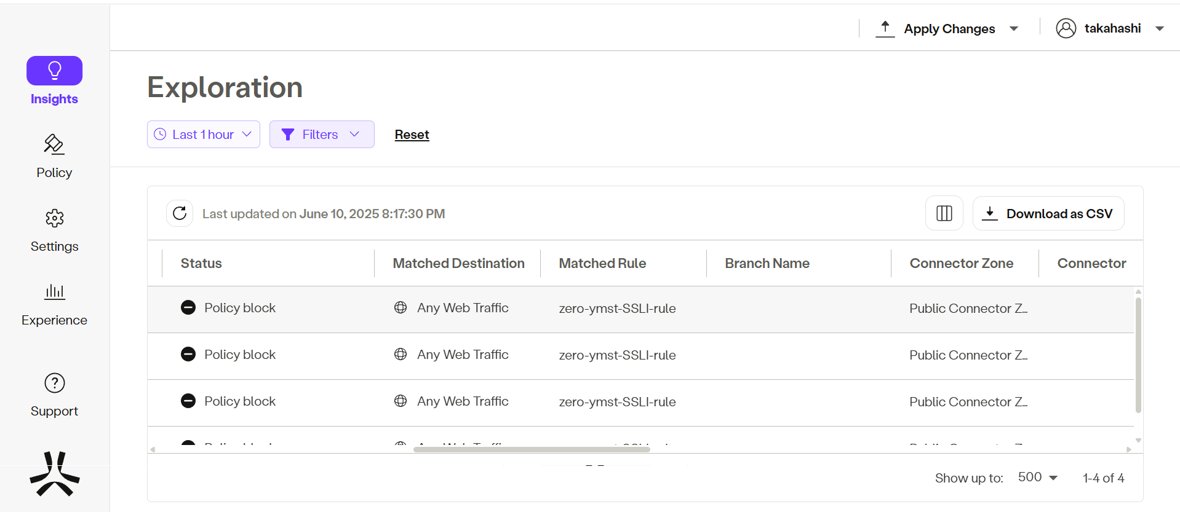Click the user avatar icon
The height and width of the screenshot is (512, 1180).
click(1066, 28)
